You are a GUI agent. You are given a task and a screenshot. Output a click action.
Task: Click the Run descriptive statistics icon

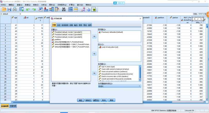pyautogui.click(x=57, y=9)
